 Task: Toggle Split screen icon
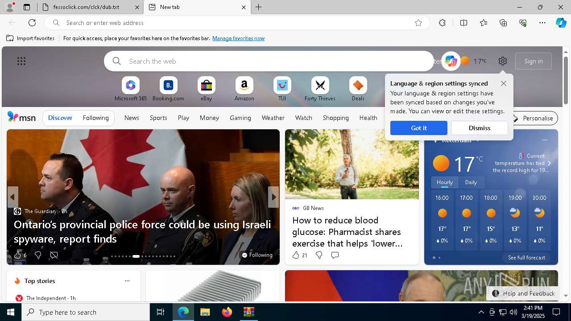(463, 23)
